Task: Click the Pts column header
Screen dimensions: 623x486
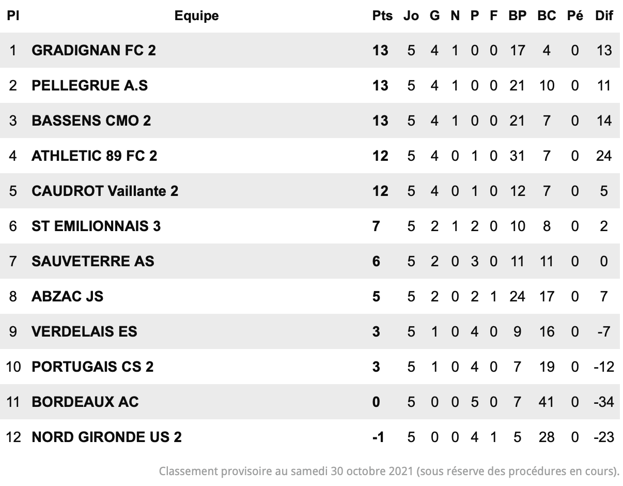Action: click(382, 16)
